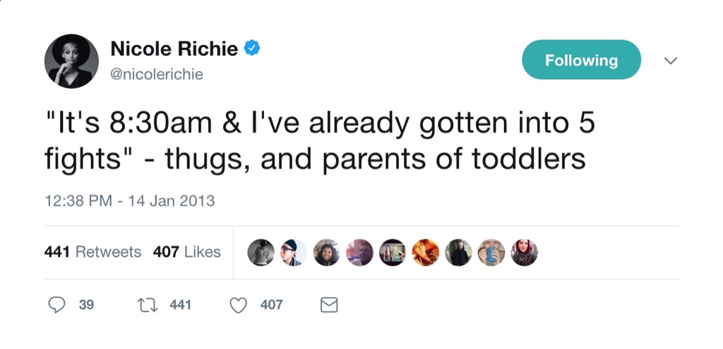
Task: Click the reply count 39
Action: coord(86,305)
